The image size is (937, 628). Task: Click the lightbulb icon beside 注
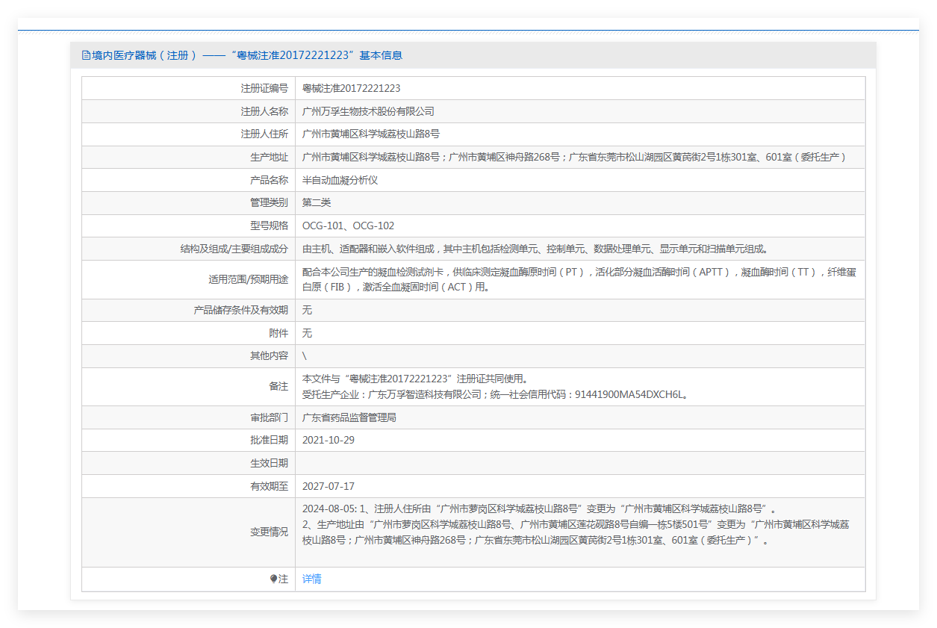[x=273, y=579]
